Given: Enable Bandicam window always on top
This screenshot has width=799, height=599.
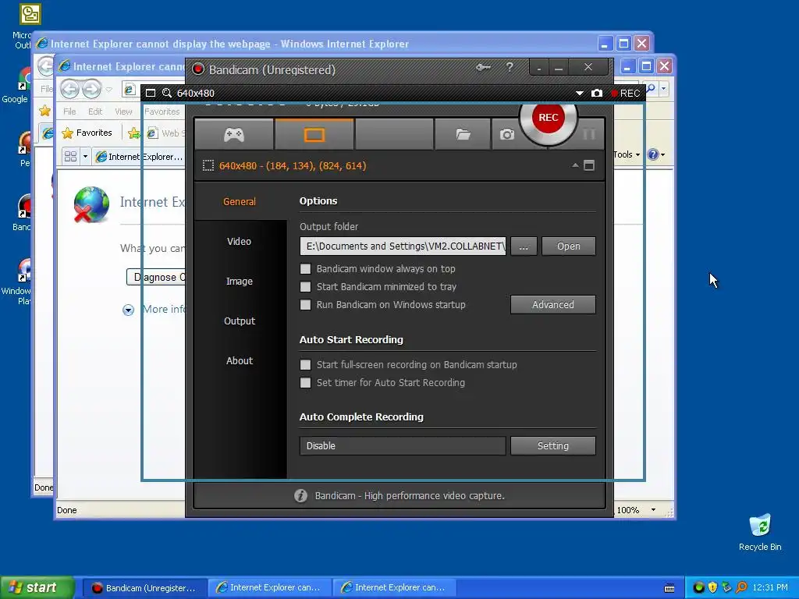Looking at the screenshot, I should point(305,269).
